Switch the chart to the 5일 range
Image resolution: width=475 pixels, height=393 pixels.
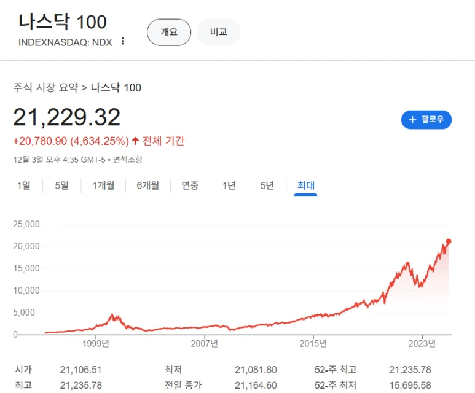(62, 185)
